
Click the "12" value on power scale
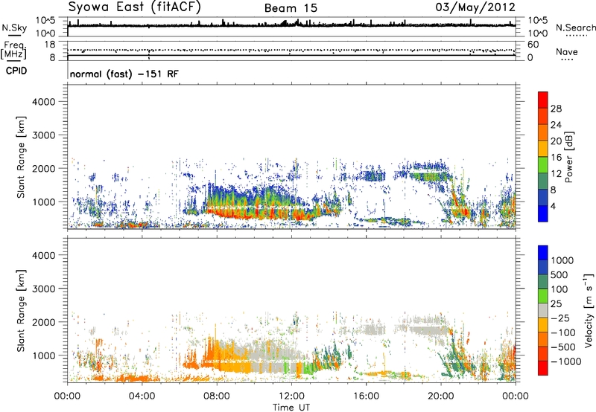click(556, 174)
